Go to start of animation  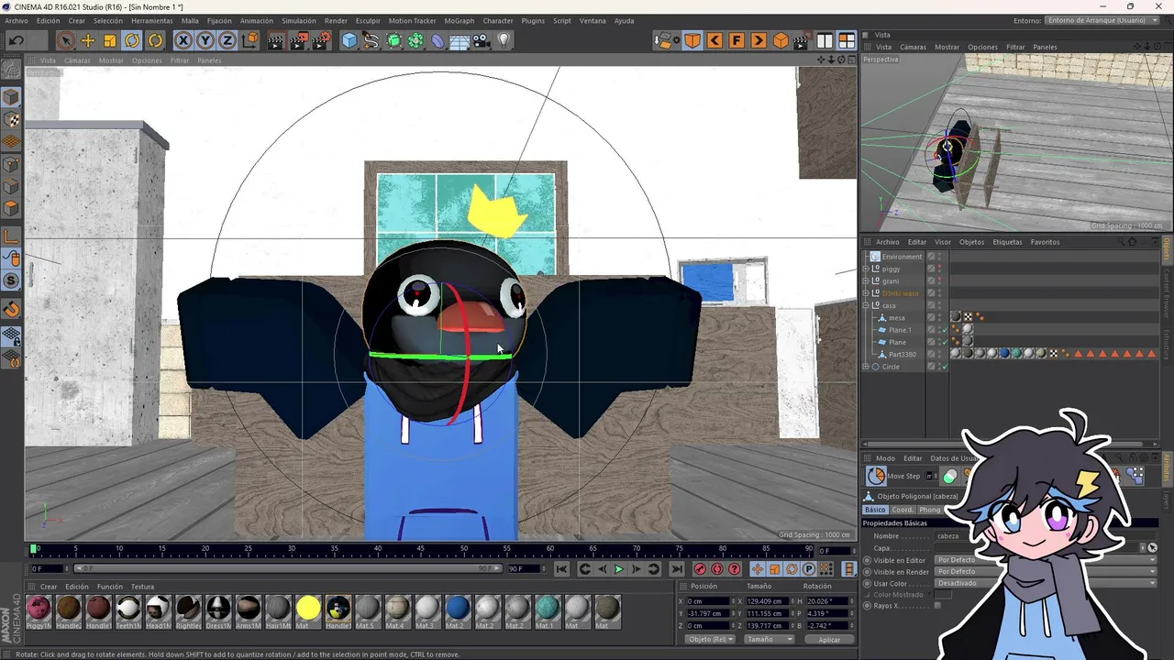[561, 569]
